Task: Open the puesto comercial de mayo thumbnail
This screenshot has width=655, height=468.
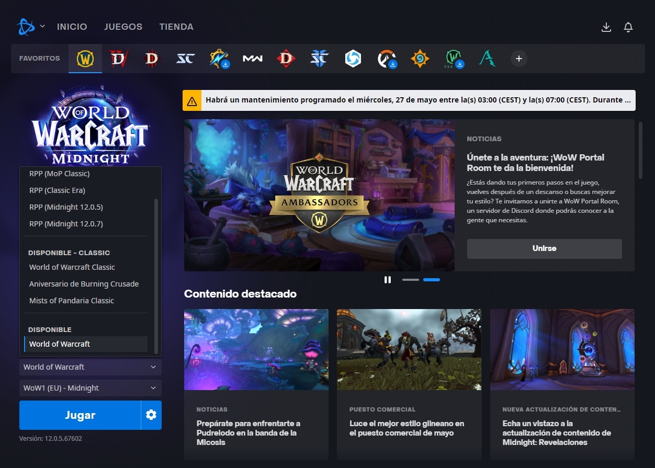Action: pos(409,349)
